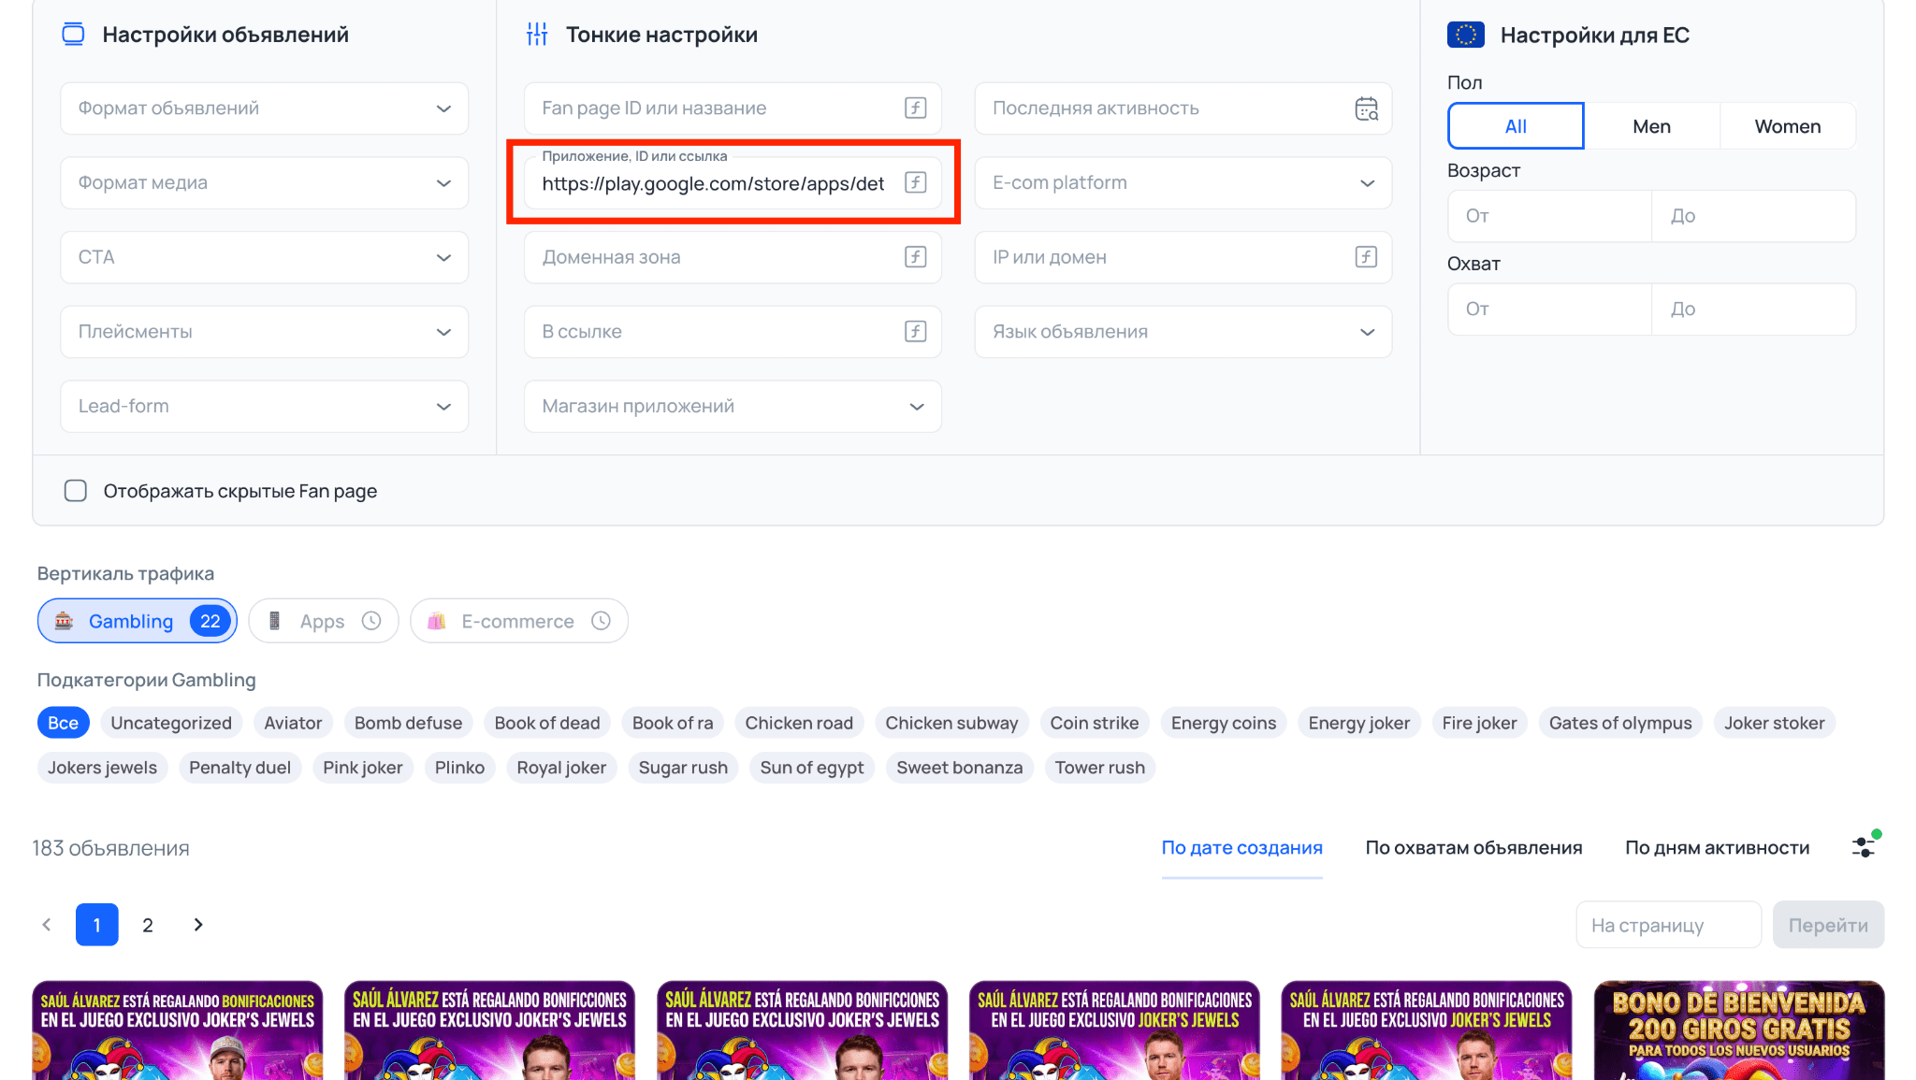The image size is (1916, 1080).
Task: Filter by Uncategorized subcategory
Action: (x=171, y=723)
